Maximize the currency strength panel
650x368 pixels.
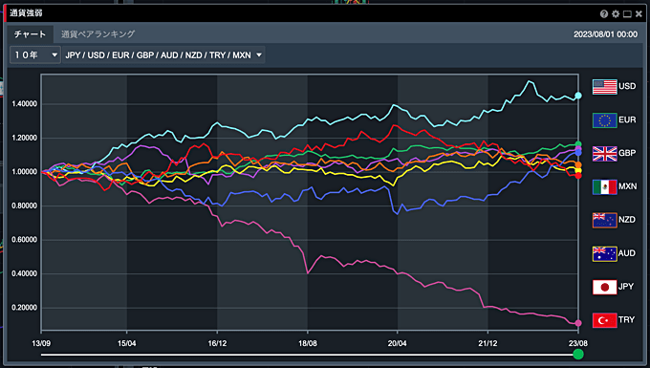[x=627, y=14]
